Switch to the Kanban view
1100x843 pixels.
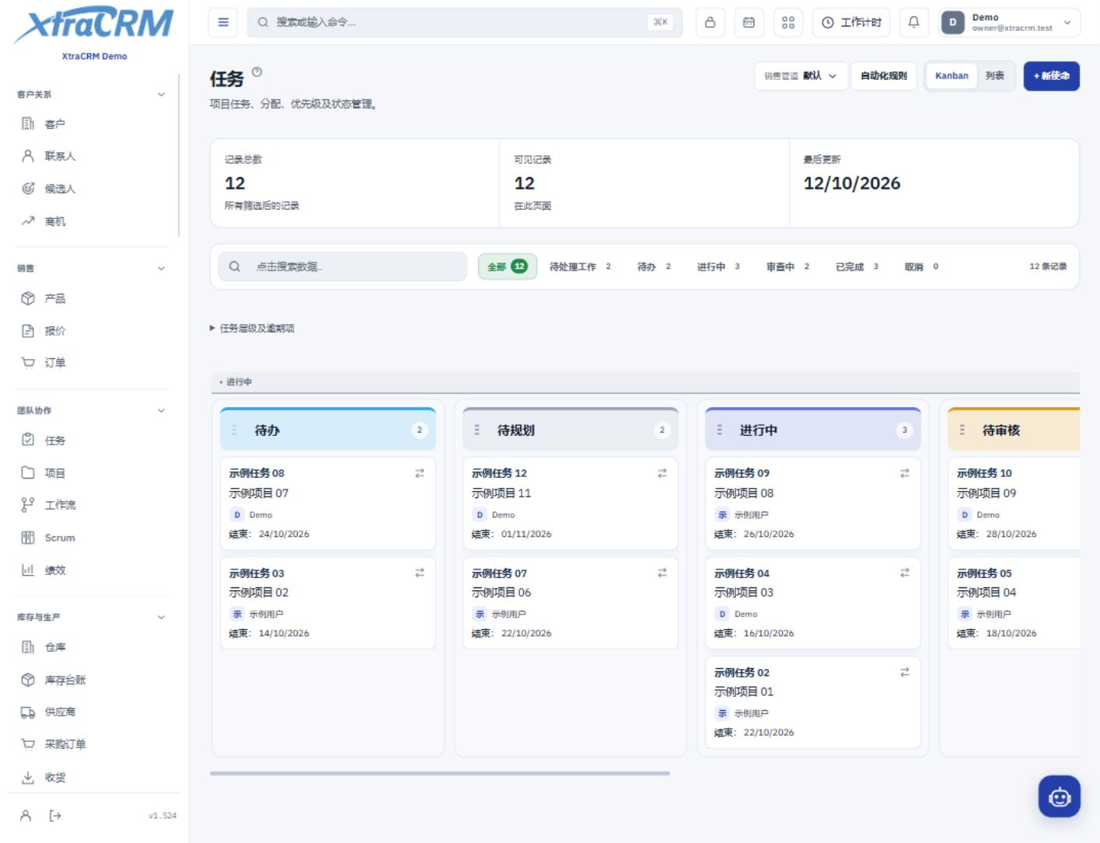952,76
